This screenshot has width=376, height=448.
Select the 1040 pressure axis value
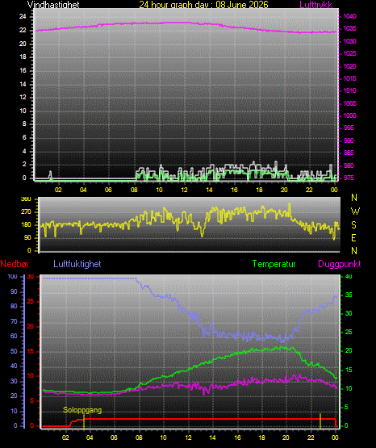click(349, 17)
